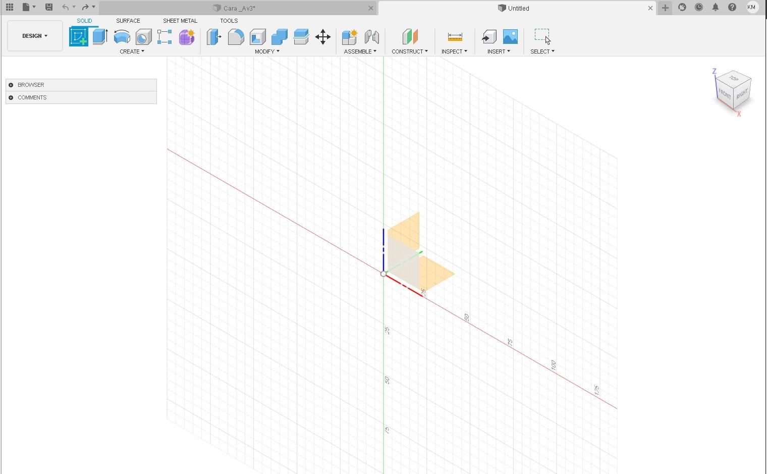Switch to the TOOLS tab
767x474 pixels.
coord(229,21)
